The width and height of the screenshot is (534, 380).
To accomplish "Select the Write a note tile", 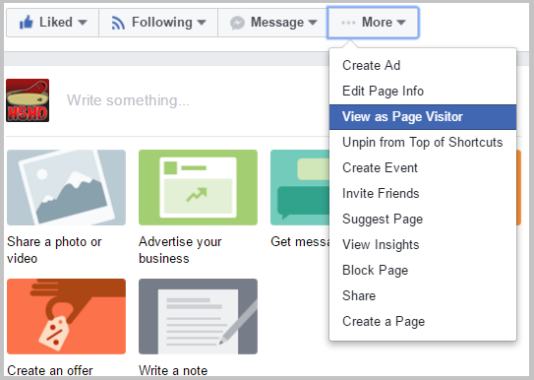I will pyautogui.click(x=198, y=316).
